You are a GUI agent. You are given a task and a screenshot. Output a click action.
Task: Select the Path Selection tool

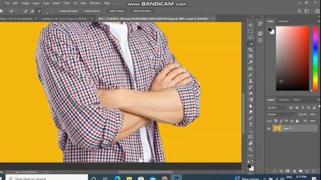tap(250, 131)
